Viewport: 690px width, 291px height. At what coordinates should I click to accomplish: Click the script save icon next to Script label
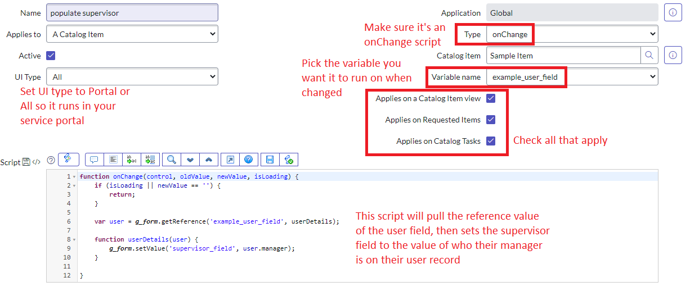26,162
